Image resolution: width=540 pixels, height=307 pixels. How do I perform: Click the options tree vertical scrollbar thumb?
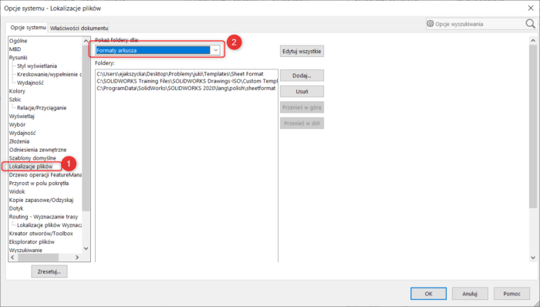click(x=86, y=128)
